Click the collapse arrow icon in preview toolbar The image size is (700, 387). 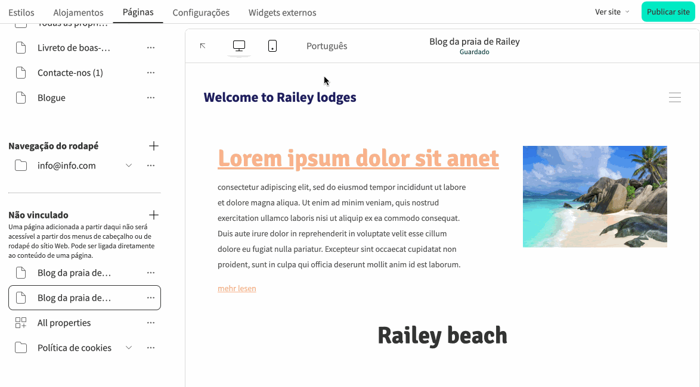(203, 46)
